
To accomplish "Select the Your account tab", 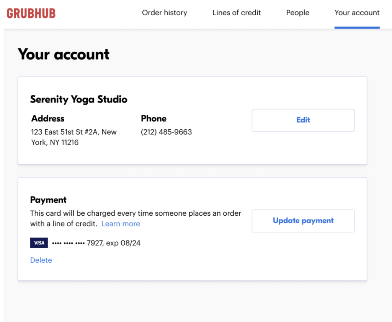I will tap(357, 13).
